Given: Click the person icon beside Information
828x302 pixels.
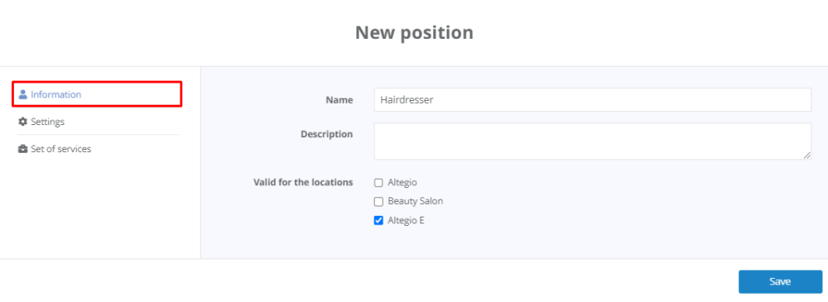Looking at the screenshot, I should click(x=22, y=94).
